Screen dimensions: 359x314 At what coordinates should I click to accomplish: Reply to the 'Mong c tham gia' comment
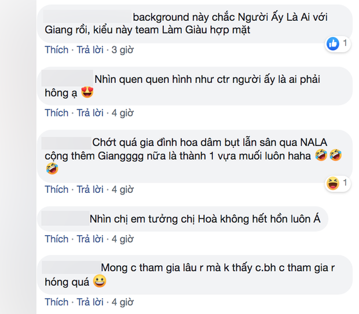[x=90, y=302]
